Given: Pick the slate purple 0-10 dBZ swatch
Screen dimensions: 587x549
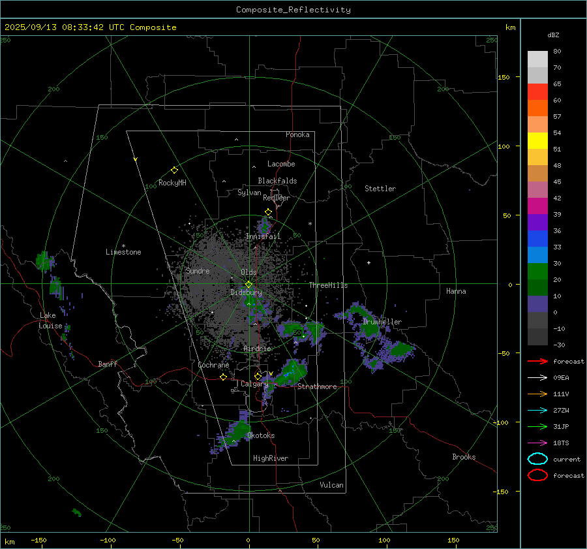Looking at the screenshot, I should click(x=537, y=304).
